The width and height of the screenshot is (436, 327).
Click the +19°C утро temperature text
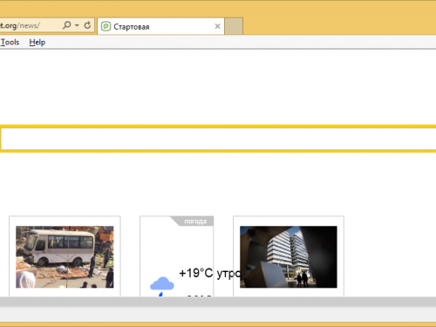pyautogui.click(x=211, y=273)
